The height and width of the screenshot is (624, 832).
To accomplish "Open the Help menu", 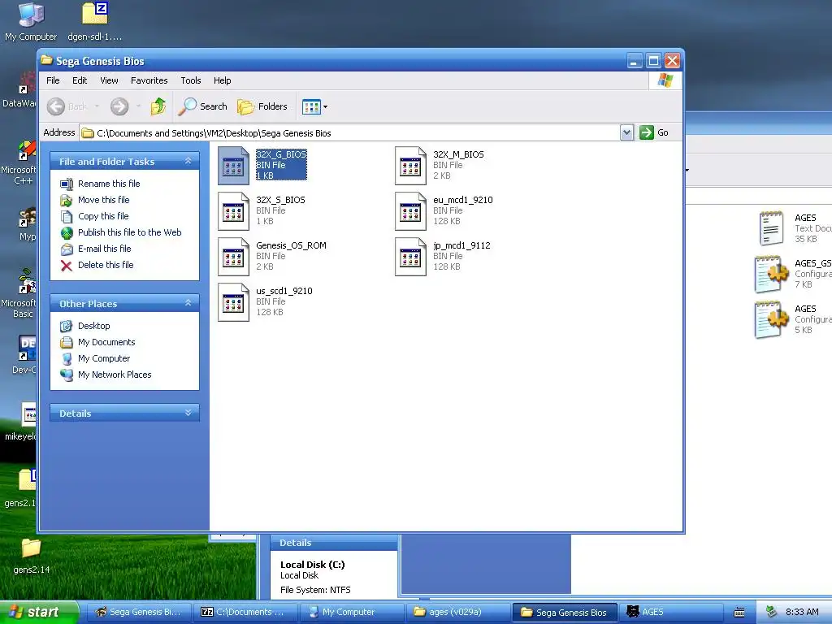I will 223,80.
